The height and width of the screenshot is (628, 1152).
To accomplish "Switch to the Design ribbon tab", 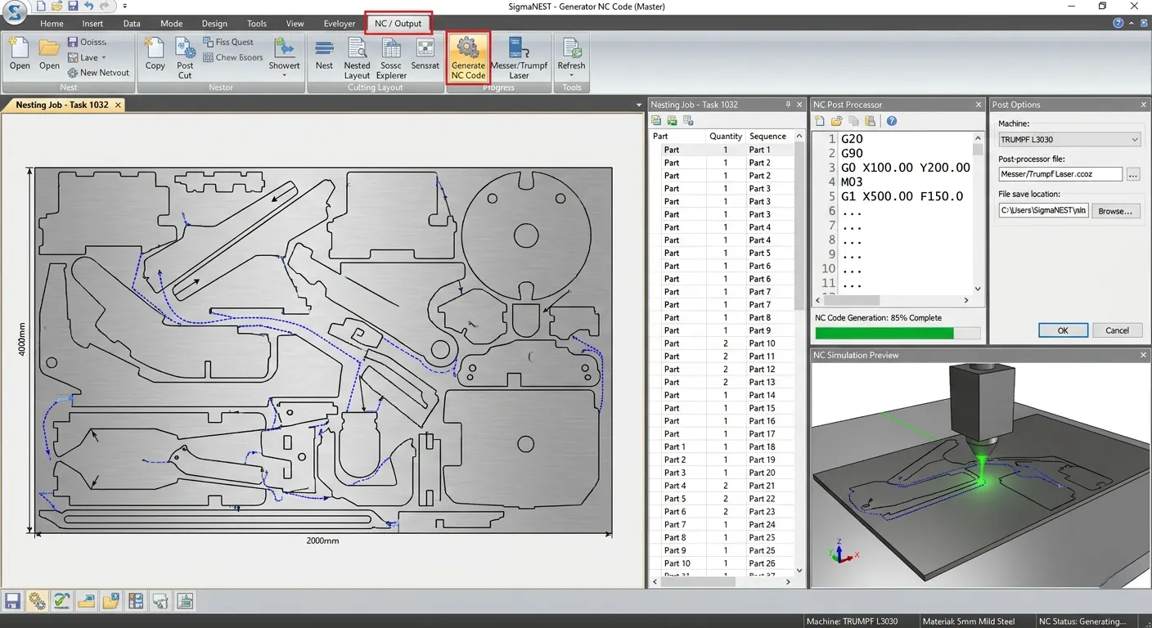I will [214, 24].
